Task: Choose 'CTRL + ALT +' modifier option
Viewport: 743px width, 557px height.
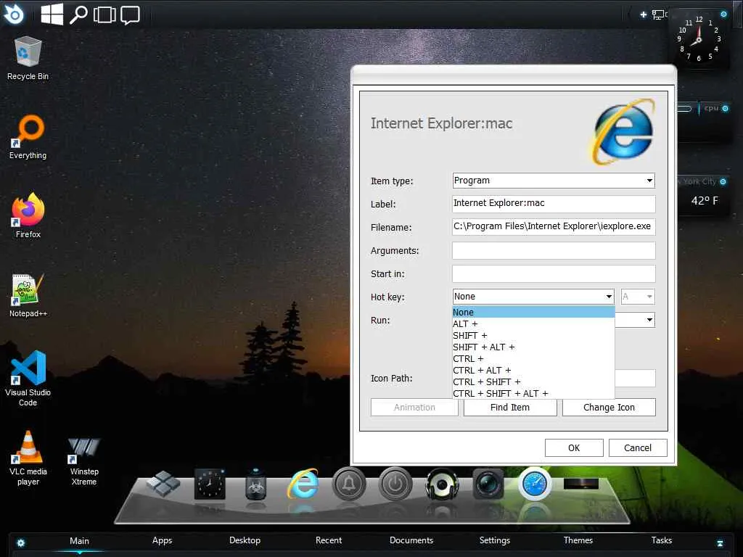Action: [533, 371]
